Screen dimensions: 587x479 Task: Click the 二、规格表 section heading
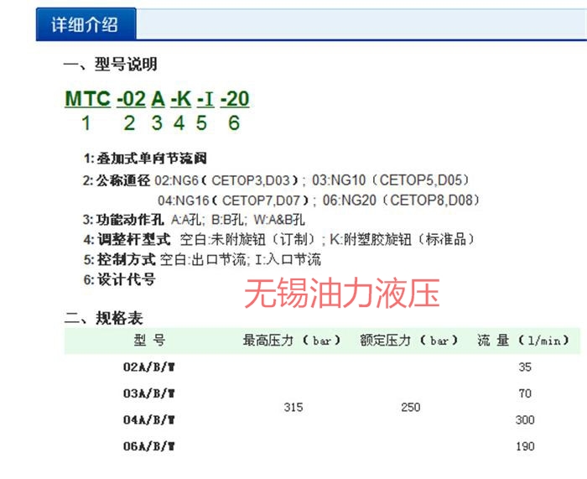104,318
